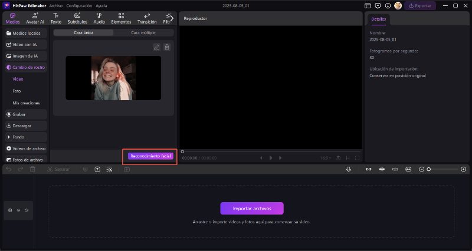
Task: Open the 16:9 aspect ratio dropdown
Action: pyautogui.click(x=326, y=158)
